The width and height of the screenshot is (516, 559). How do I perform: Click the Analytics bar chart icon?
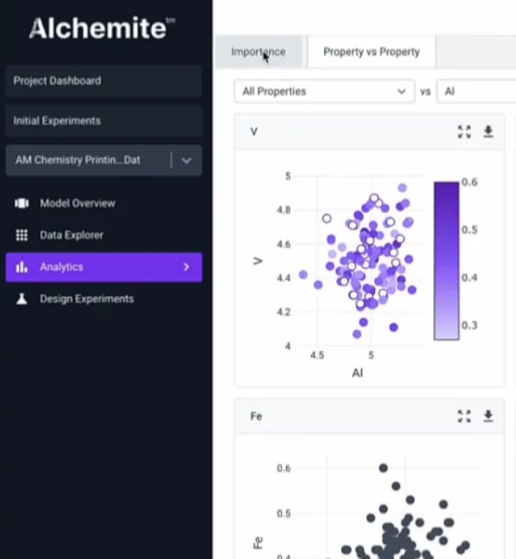pyautogui.click(x=21, y=267)
